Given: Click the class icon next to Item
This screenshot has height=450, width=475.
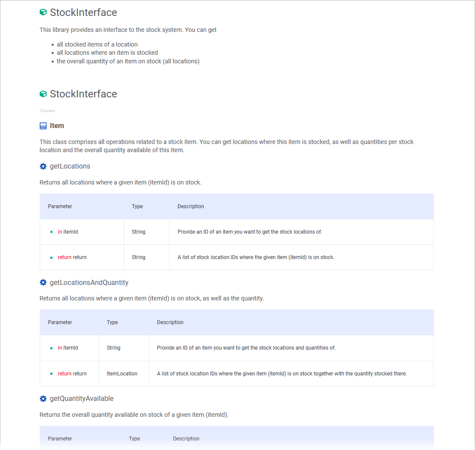Looking at the screenshot, I should (x=43, y=126).
